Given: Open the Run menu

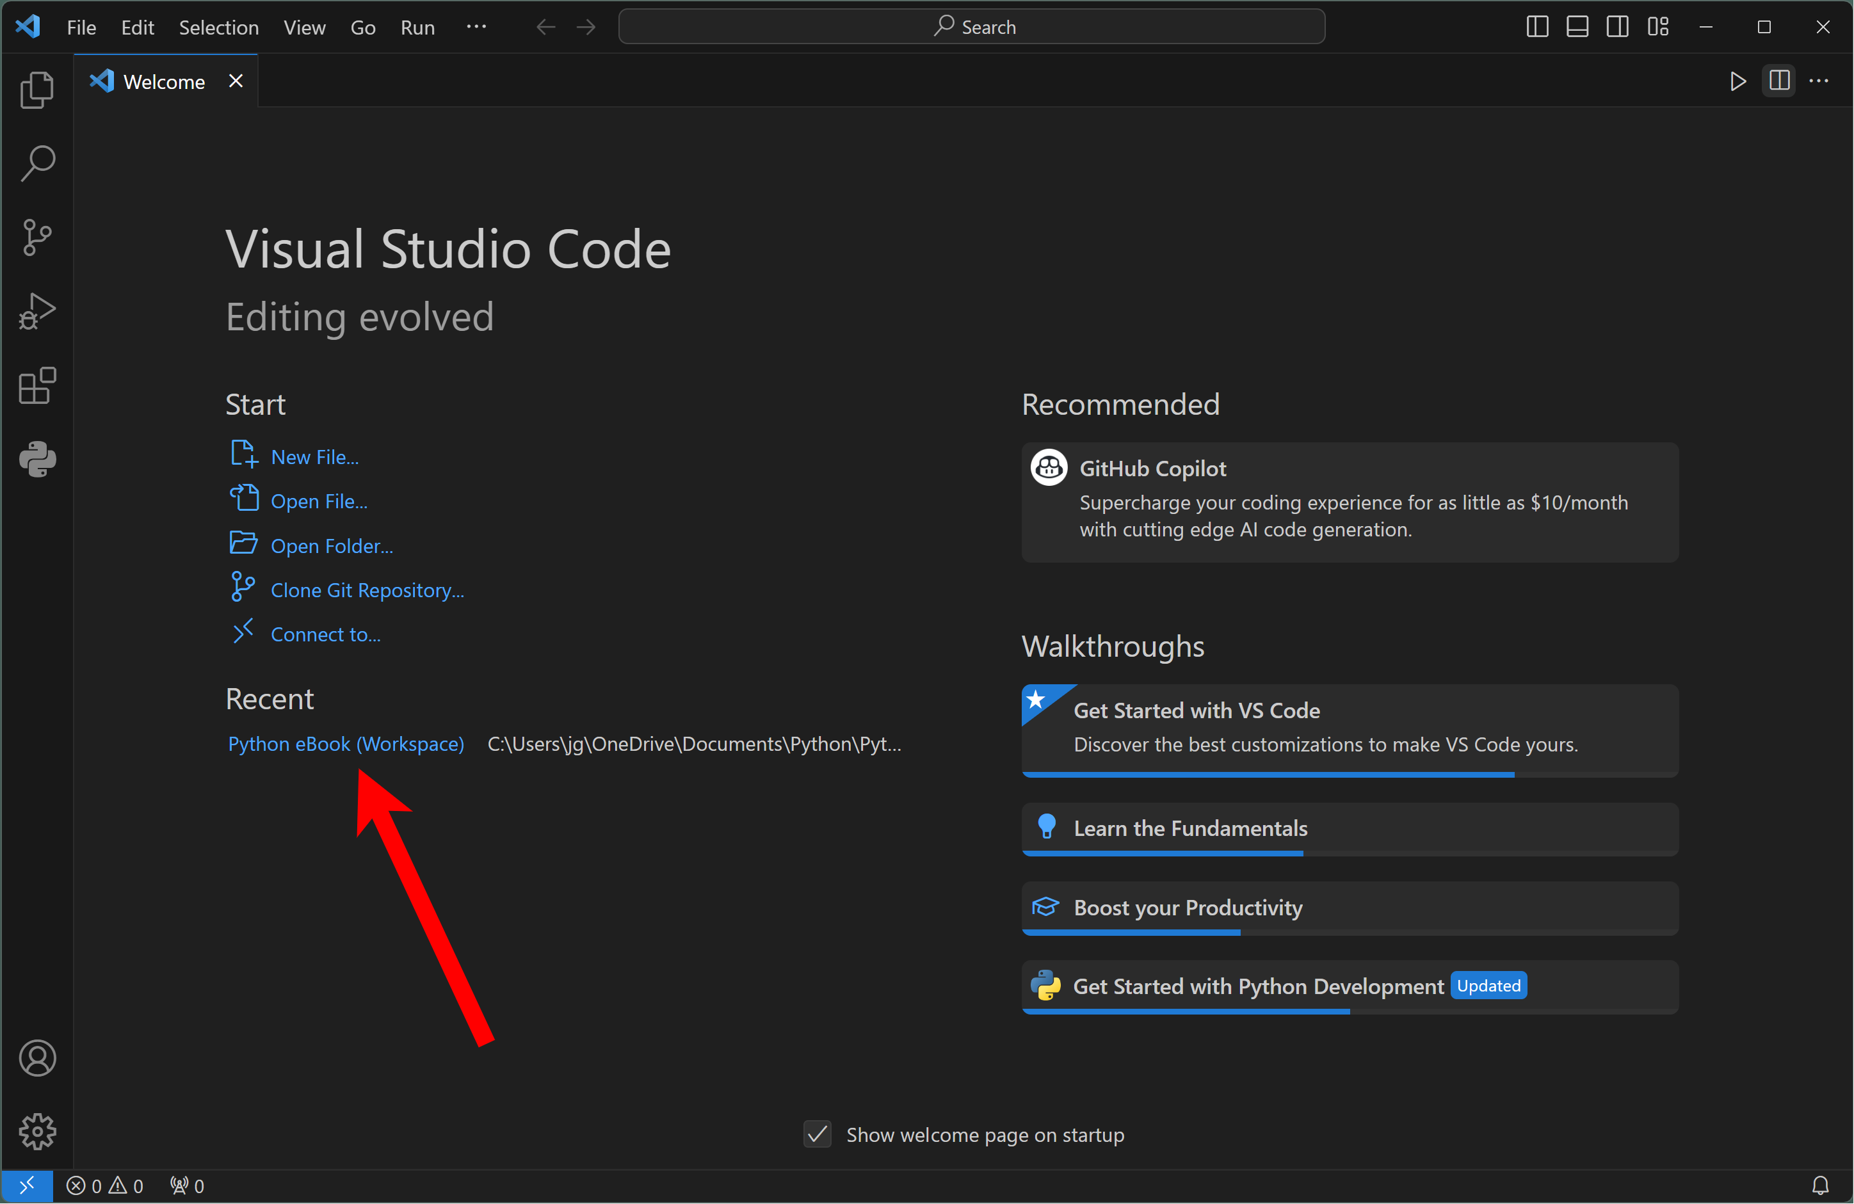Looking at the screenshot, I should [x=417, y=28].
